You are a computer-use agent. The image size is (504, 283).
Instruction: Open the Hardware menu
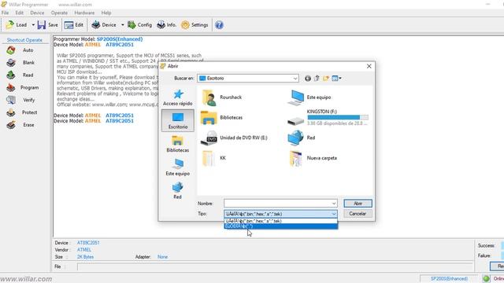[84, 13]
